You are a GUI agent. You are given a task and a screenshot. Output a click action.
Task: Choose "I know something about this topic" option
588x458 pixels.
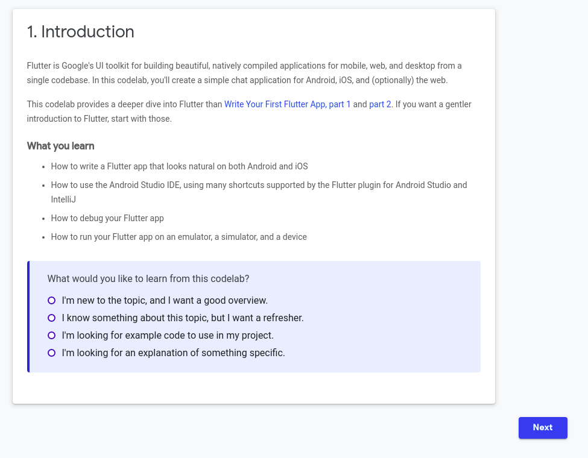coord(51,318)
